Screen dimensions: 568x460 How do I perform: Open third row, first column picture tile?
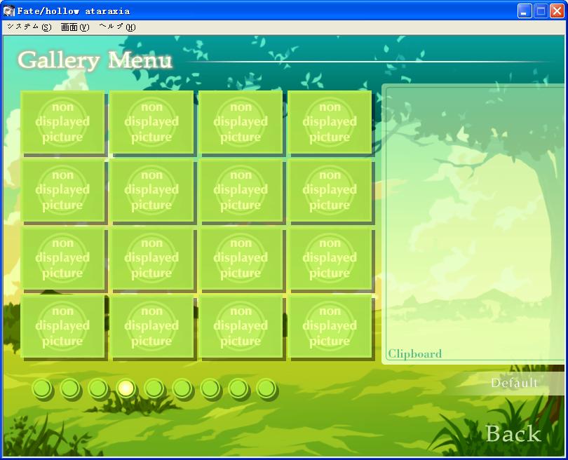(62, 258)
